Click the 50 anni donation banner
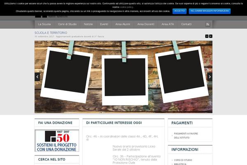The image size is (247, 165). pos(57,141)
